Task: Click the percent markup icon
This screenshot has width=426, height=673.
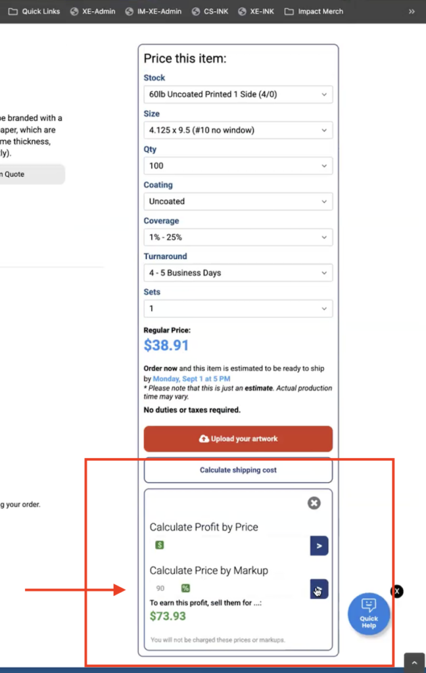Action: (x=185, y=588)
